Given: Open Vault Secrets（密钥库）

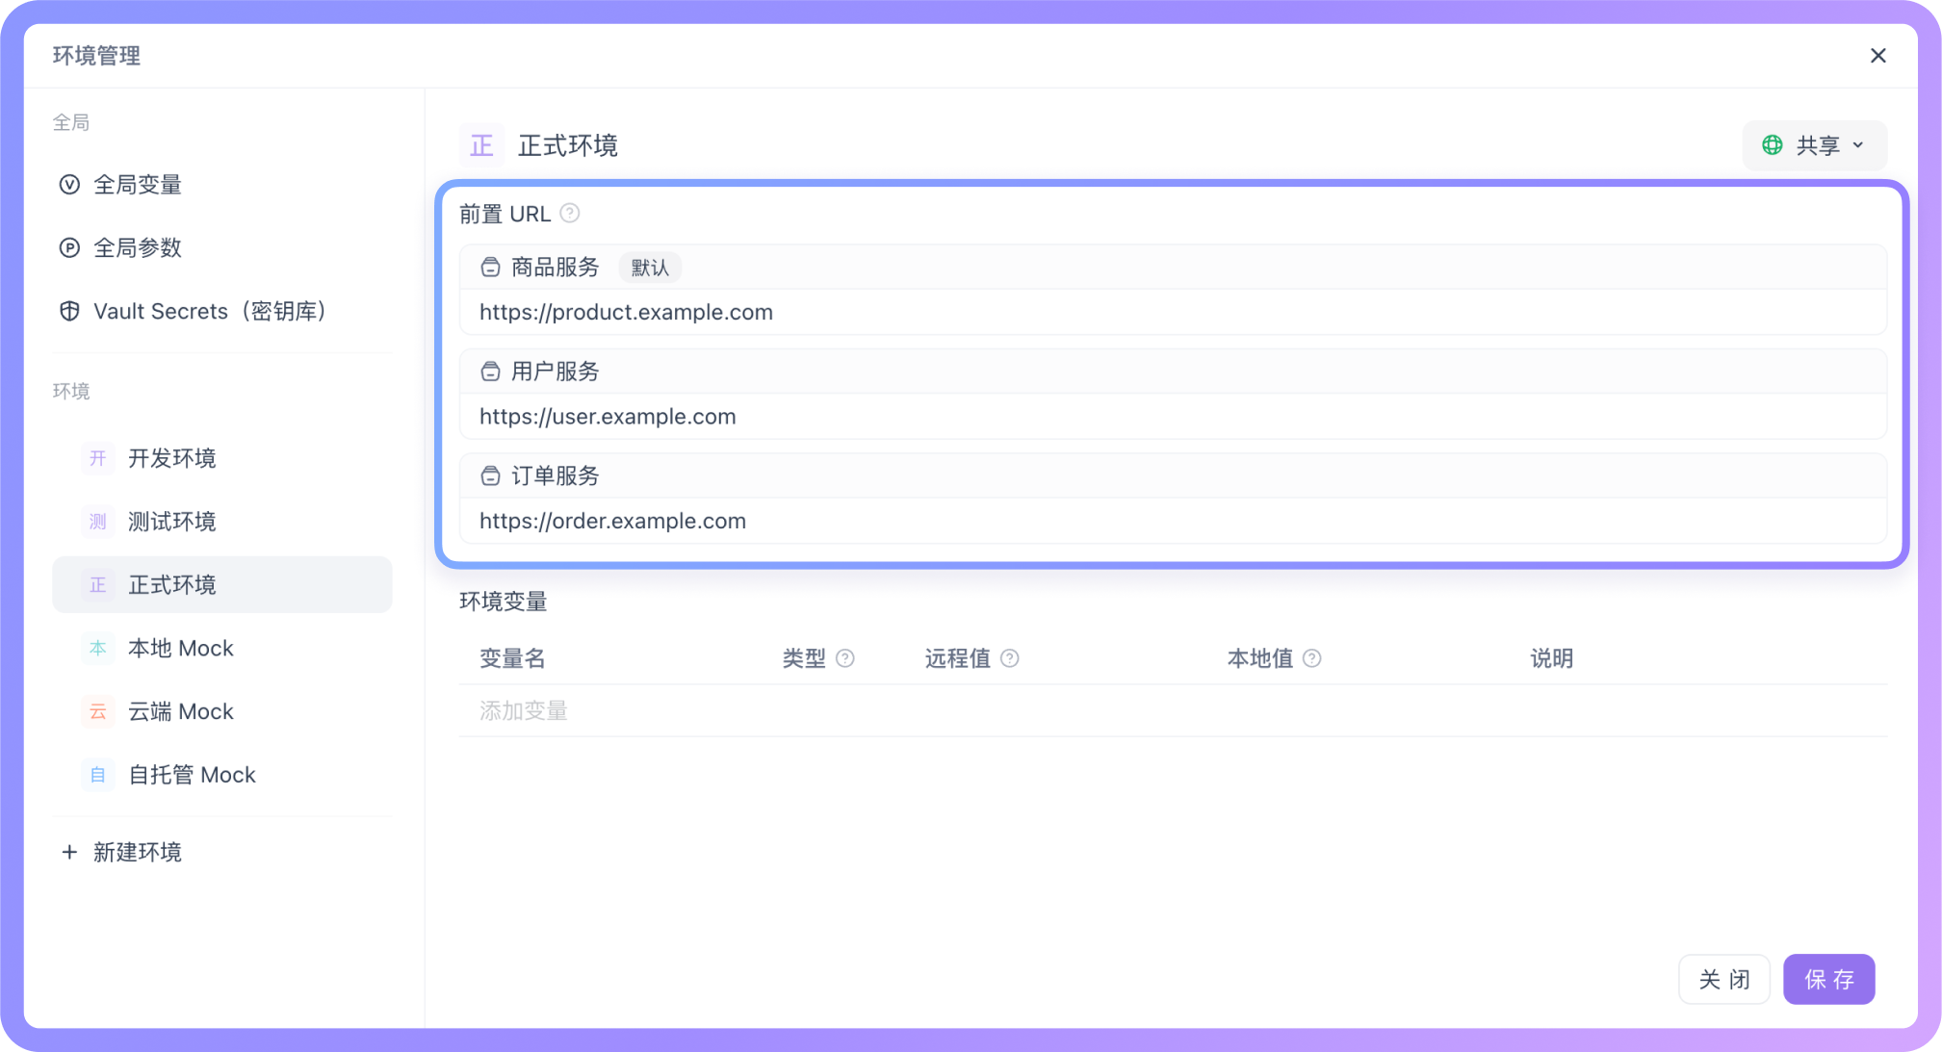Looking at the screenshot, I should (222, 311).
